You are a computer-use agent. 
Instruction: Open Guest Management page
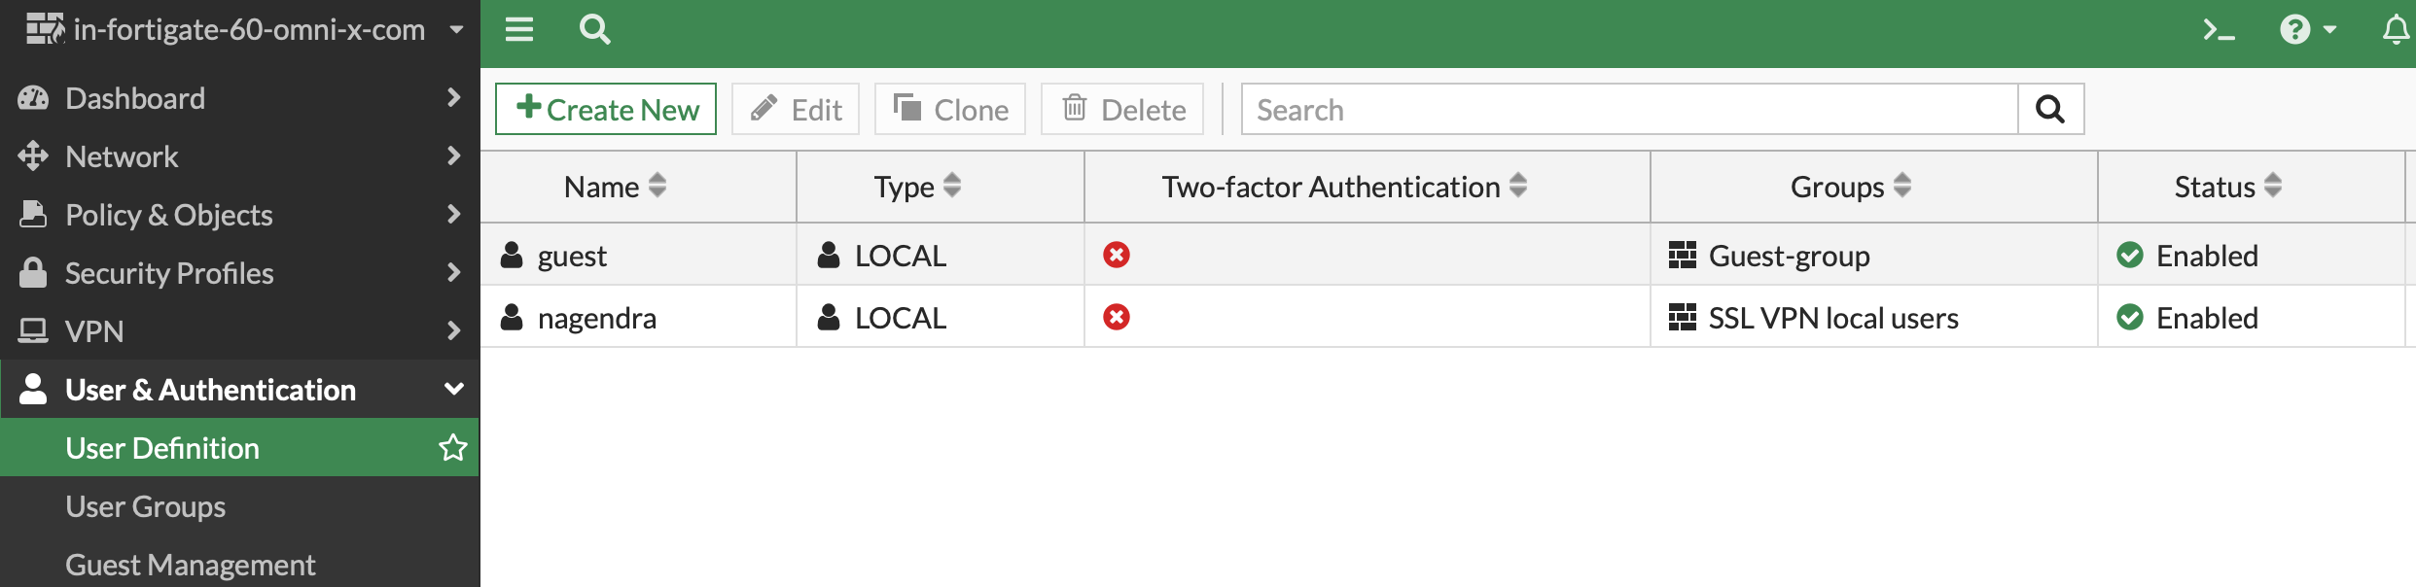[x=191, y=565]
